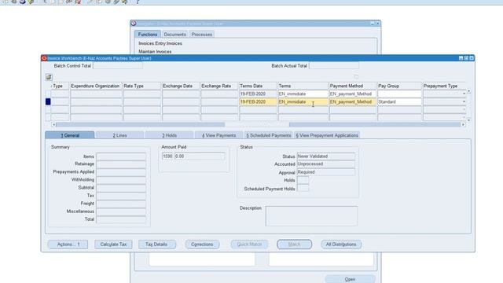Click Pay Group cell containing Standard

point(399,101)
